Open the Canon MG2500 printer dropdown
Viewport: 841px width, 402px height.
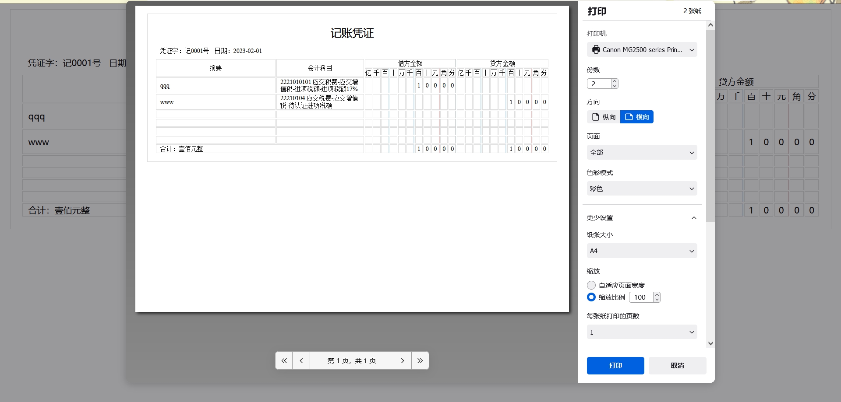(x=642, y=49)
